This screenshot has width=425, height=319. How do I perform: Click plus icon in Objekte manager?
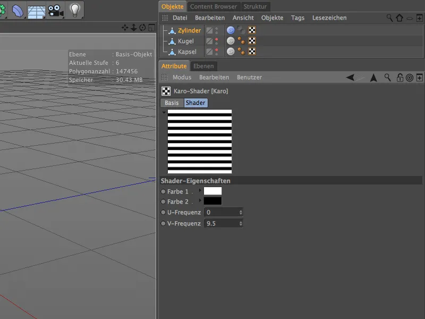[x=419, y=18]
